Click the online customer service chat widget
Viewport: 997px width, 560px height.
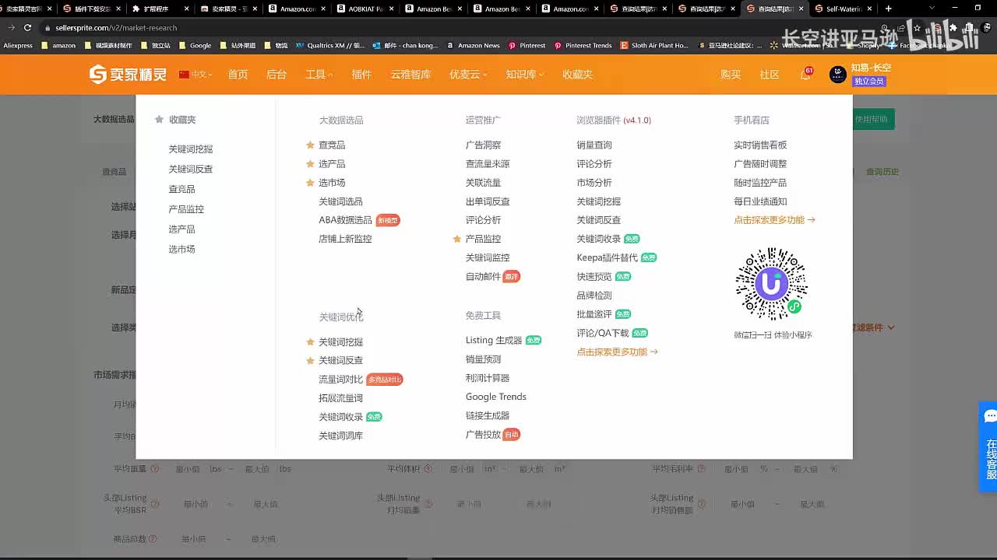pos(988,446)
